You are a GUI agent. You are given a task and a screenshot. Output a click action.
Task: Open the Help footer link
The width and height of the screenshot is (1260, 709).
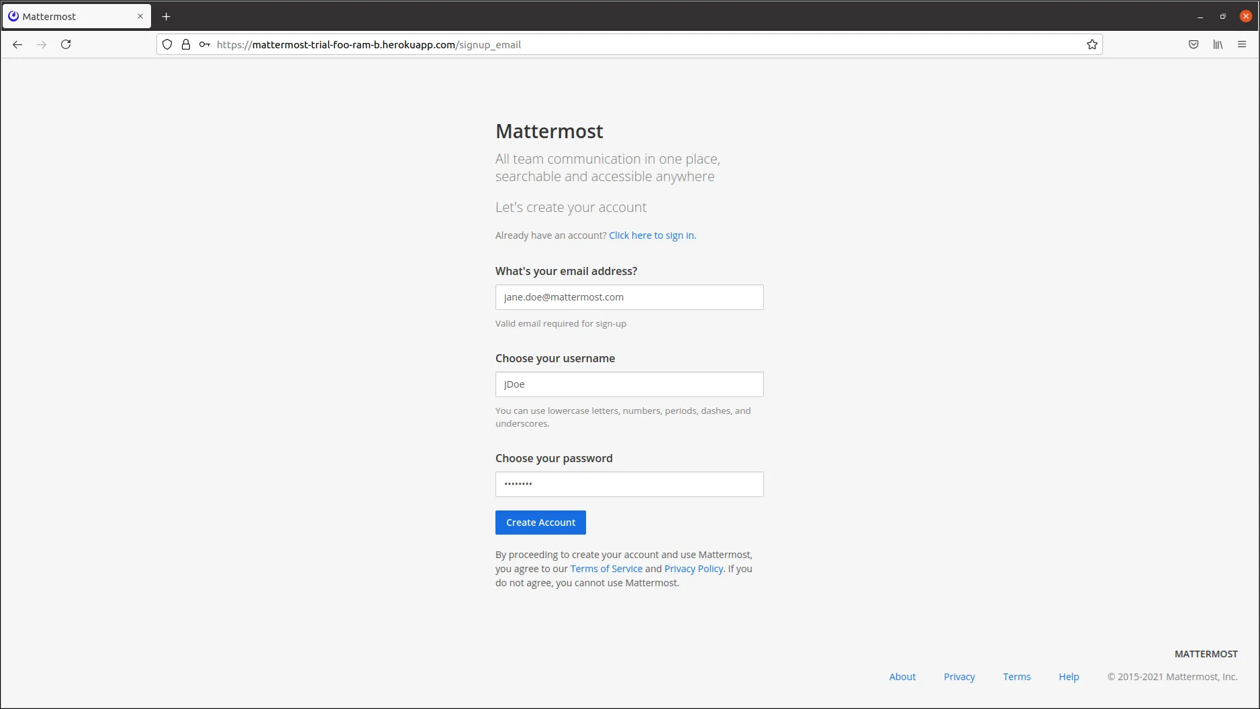click(1069, 677)
